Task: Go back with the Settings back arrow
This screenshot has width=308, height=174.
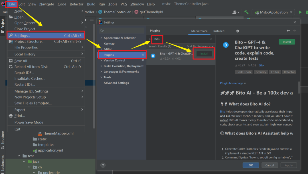Action: click(x=288, y=31)
